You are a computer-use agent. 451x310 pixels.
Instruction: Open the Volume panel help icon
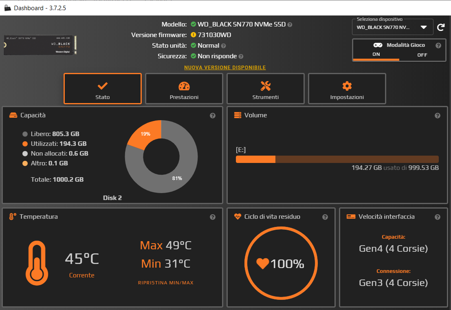(x=438, y=116)
